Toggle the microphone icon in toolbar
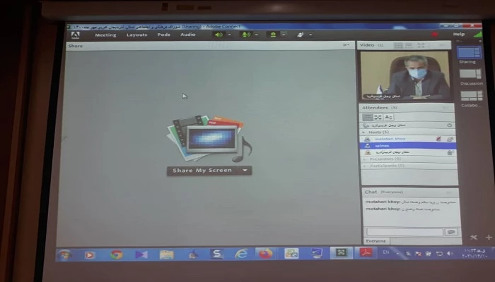 click(x=245, y=35)
